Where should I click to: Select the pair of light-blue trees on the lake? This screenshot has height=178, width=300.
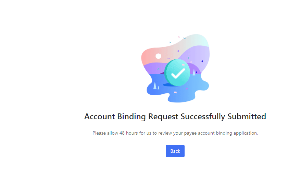[156, 86]
